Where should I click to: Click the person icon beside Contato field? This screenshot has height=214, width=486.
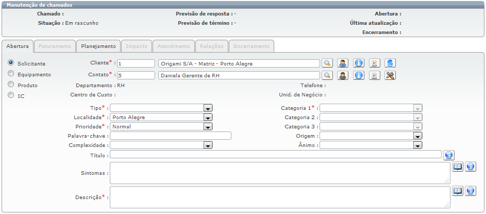coord(343,75)
